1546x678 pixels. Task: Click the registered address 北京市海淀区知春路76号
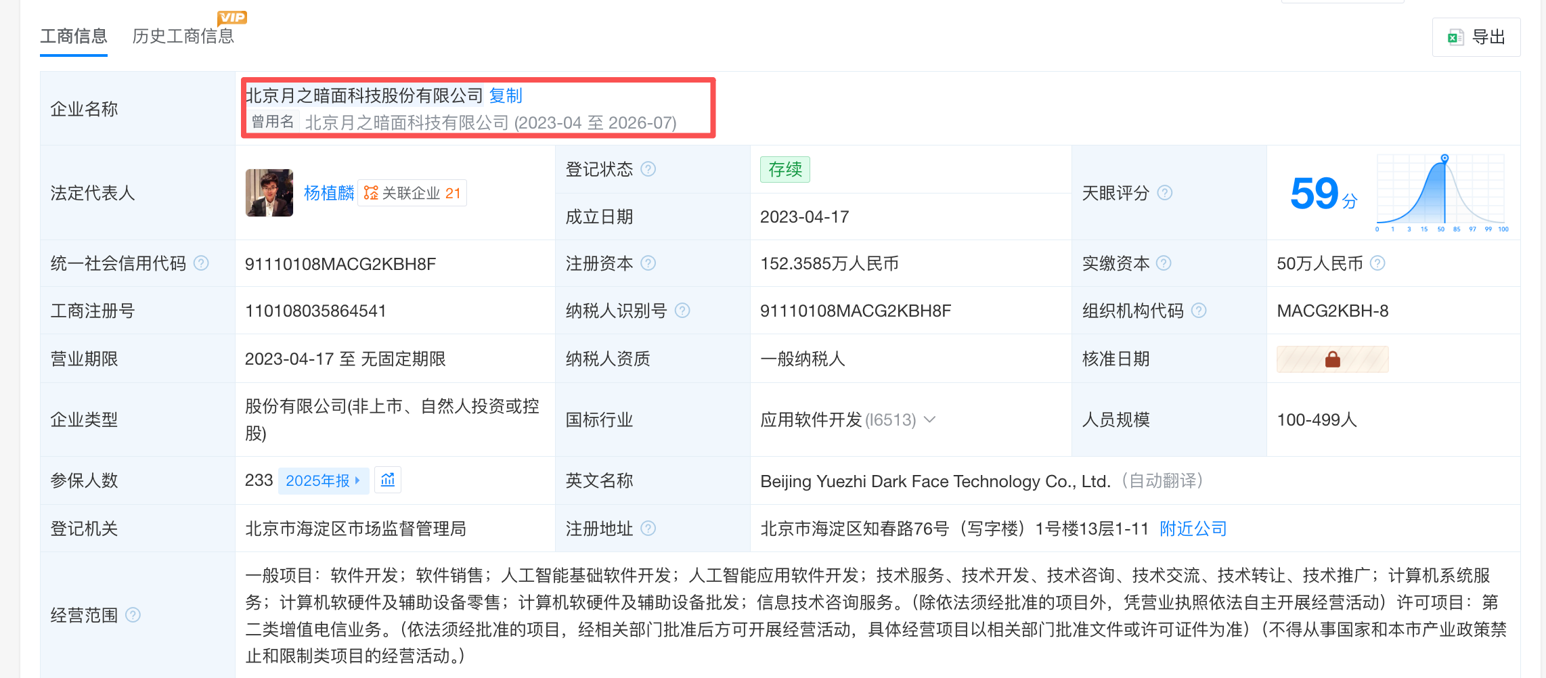[x=954, y=528]
